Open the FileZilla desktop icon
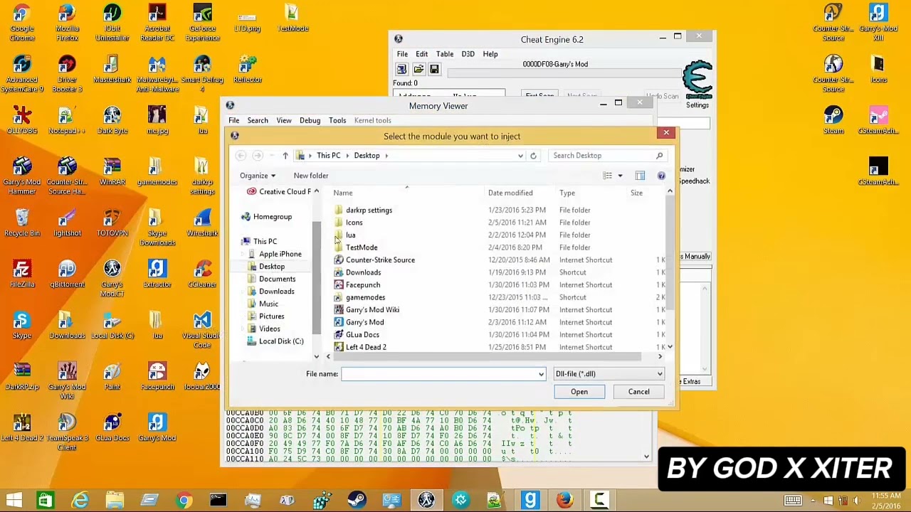The width and height of the screenshot is (911, 512). 22,274
